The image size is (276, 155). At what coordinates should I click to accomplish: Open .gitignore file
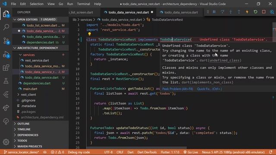pos(28,100)
